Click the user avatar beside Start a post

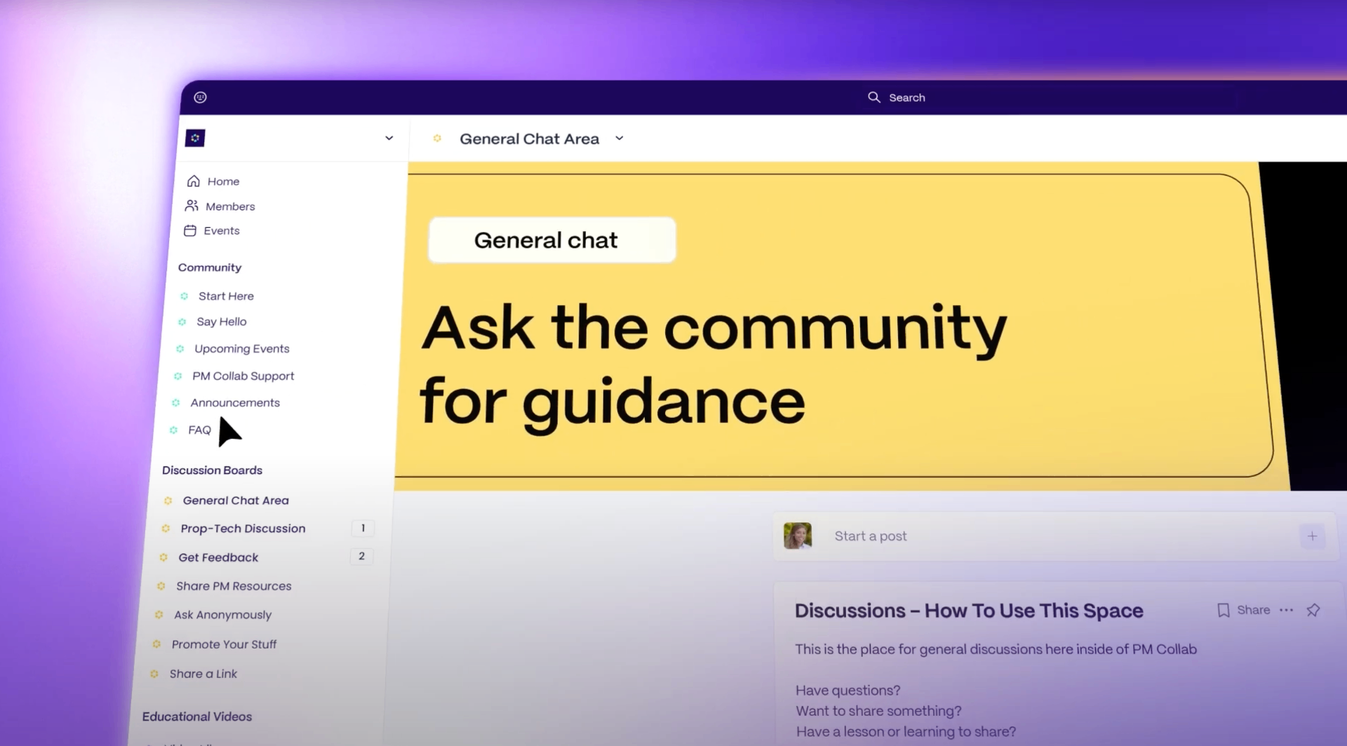pos(797,536)
